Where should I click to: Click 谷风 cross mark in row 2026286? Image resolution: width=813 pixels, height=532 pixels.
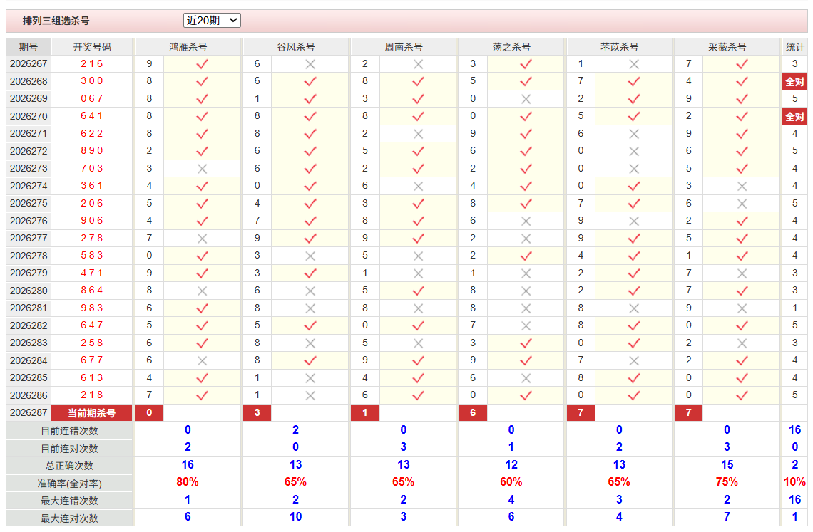click(310, 396)
